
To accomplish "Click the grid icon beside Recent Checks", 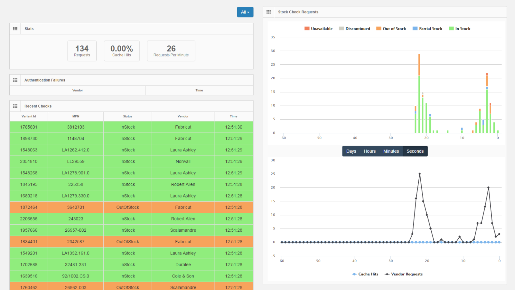I will coord(15,106).
